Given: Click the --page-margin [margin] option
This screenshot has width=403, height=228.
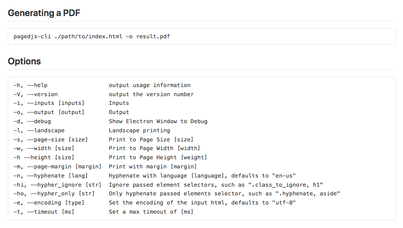Looking at the screenshot, I should [57, 167].
